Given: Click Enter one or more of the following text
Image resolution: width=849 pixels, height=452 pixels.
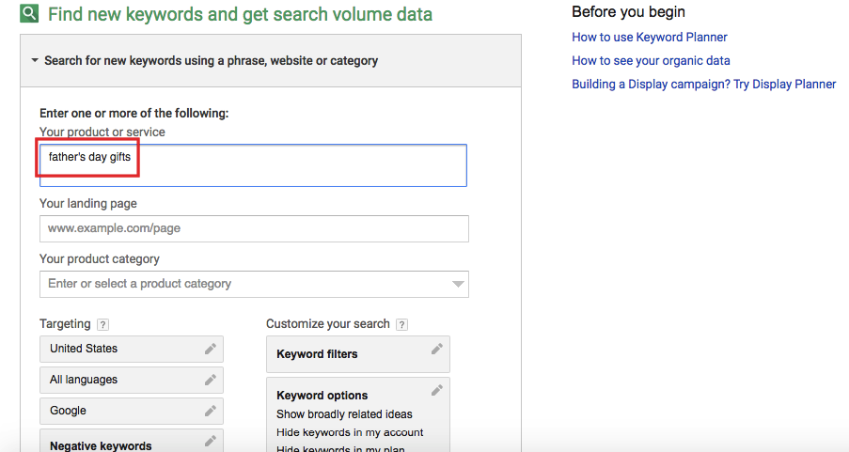Looking at the screenshot, I should click(134, 113).
